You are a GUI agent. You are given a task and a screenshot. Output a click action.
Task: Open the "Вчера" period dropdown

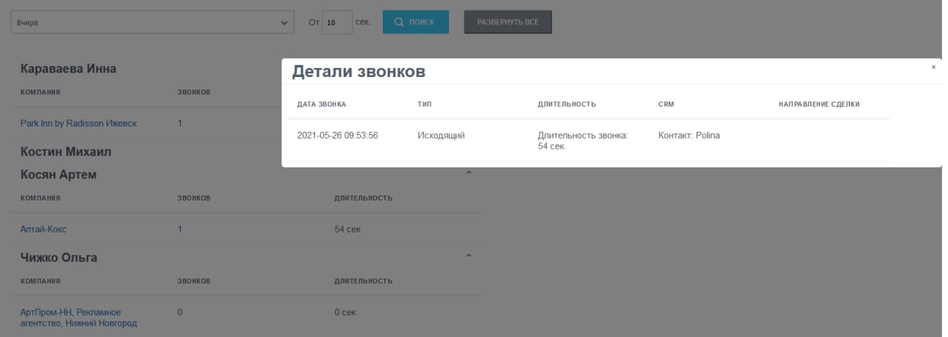pos(153,22)
